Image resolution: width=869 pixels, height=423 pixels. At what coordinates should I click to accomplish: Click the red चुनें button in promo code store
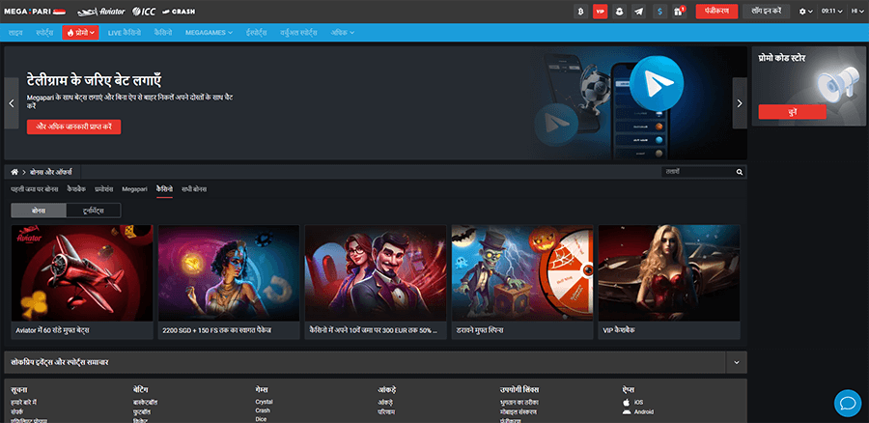(x=792, y=112)
